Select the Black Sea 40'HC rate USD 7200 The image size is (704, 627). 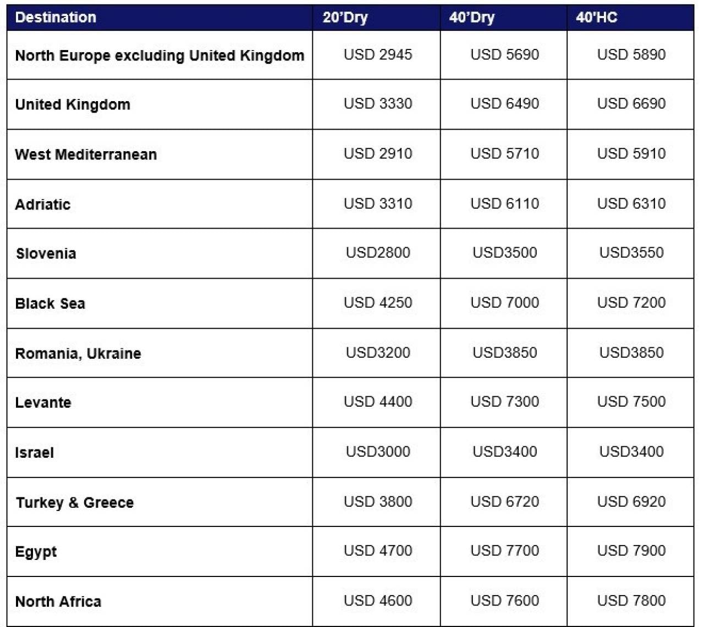tap(631, 302)
